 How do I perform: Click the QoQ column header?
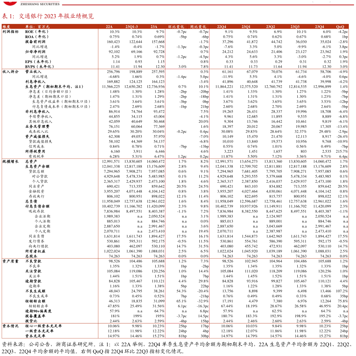tap(340, 27)
